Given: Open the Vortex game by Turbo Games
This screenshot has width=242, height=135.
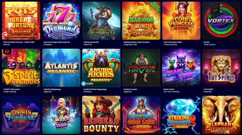Looking at the screenshot, I should pos(221,21).
